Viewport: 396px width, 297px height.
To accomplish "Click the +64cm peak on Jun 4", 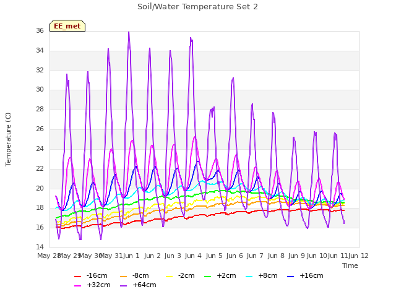I will [191, 38].
